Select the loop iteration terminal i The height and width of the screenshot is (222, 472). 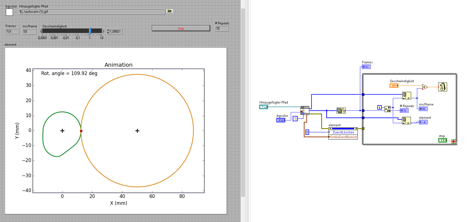380,107
